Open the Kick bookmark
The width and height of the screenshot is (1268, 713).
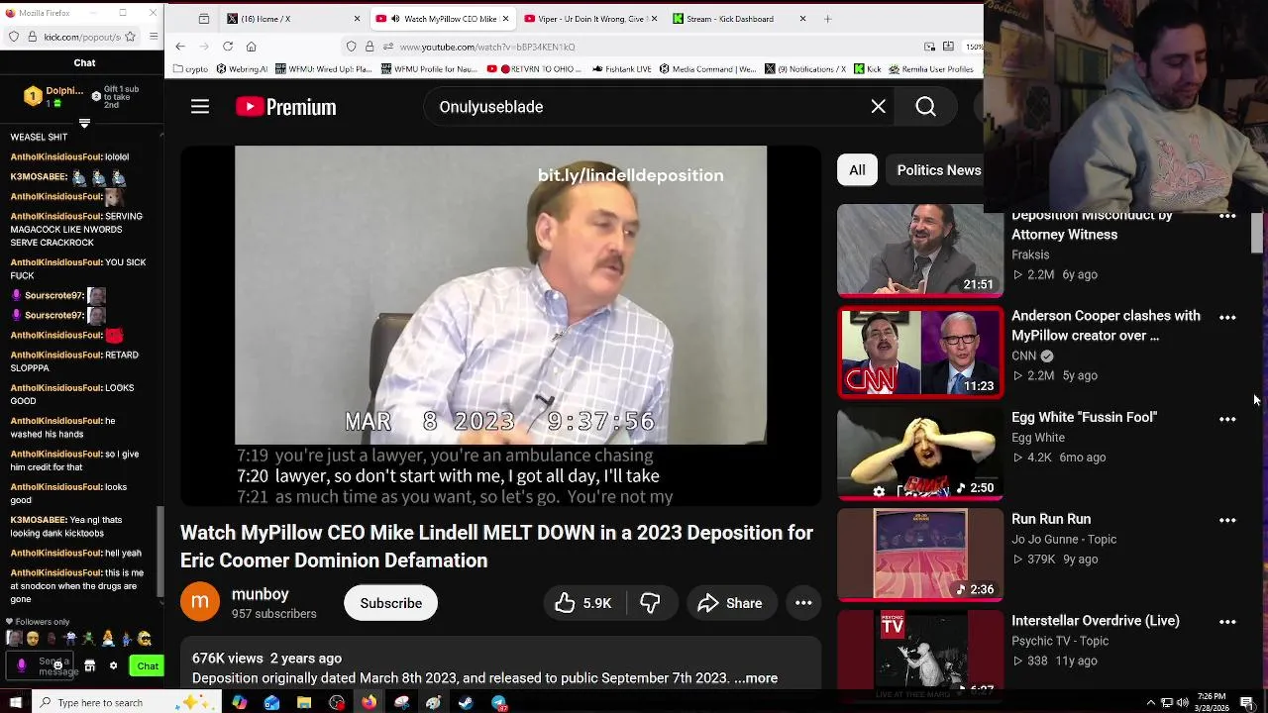[868, 69]
